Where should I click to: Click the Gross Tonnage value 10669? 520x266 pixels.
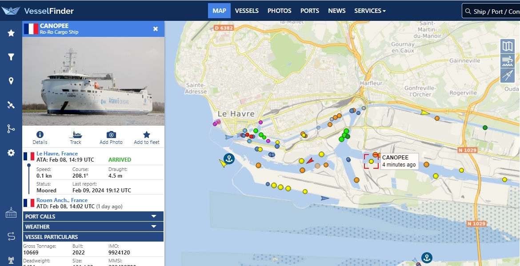click(31, 252)
